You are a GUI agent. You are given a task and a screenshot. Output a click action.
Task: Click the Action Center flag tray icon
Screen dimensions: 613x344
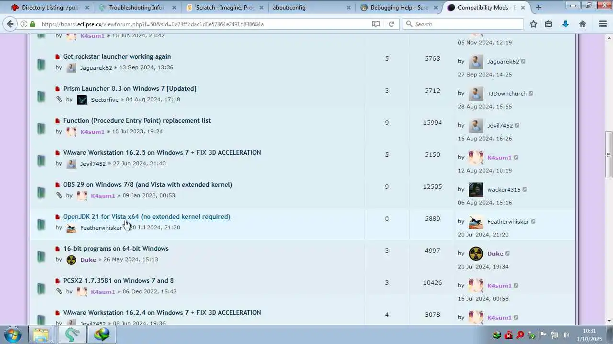[x=543, y=335]
